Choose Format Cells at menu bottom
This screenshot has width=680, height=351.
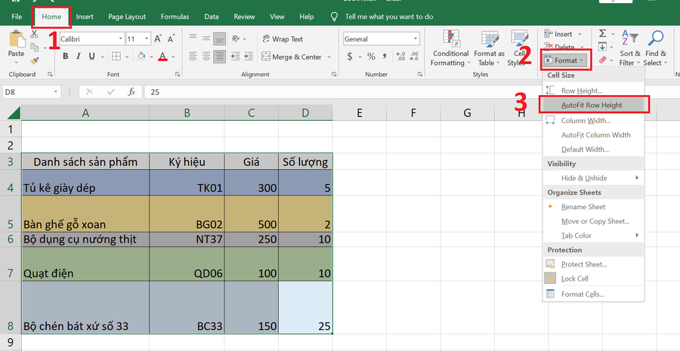pyautogui.click(x=594, y=294)
